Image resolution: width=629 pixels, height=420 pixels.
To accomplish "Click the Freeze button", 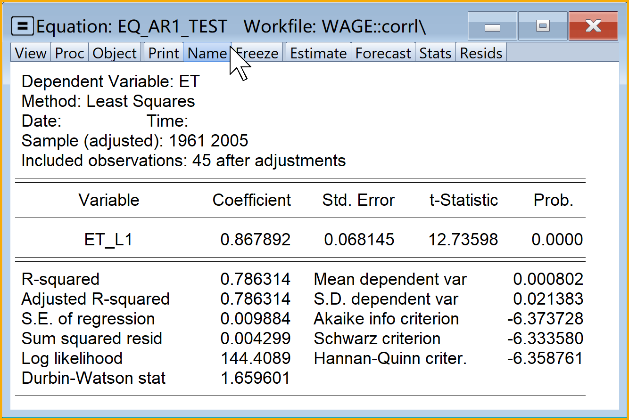I will pyautogui.click(x=257, y=53).
